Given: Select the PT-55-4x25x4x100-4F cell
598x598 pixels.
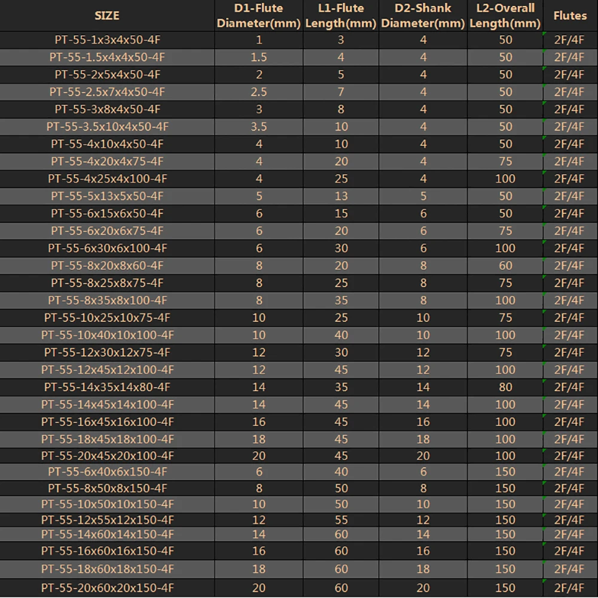Looking at the screenshot, I should [107, 179].
